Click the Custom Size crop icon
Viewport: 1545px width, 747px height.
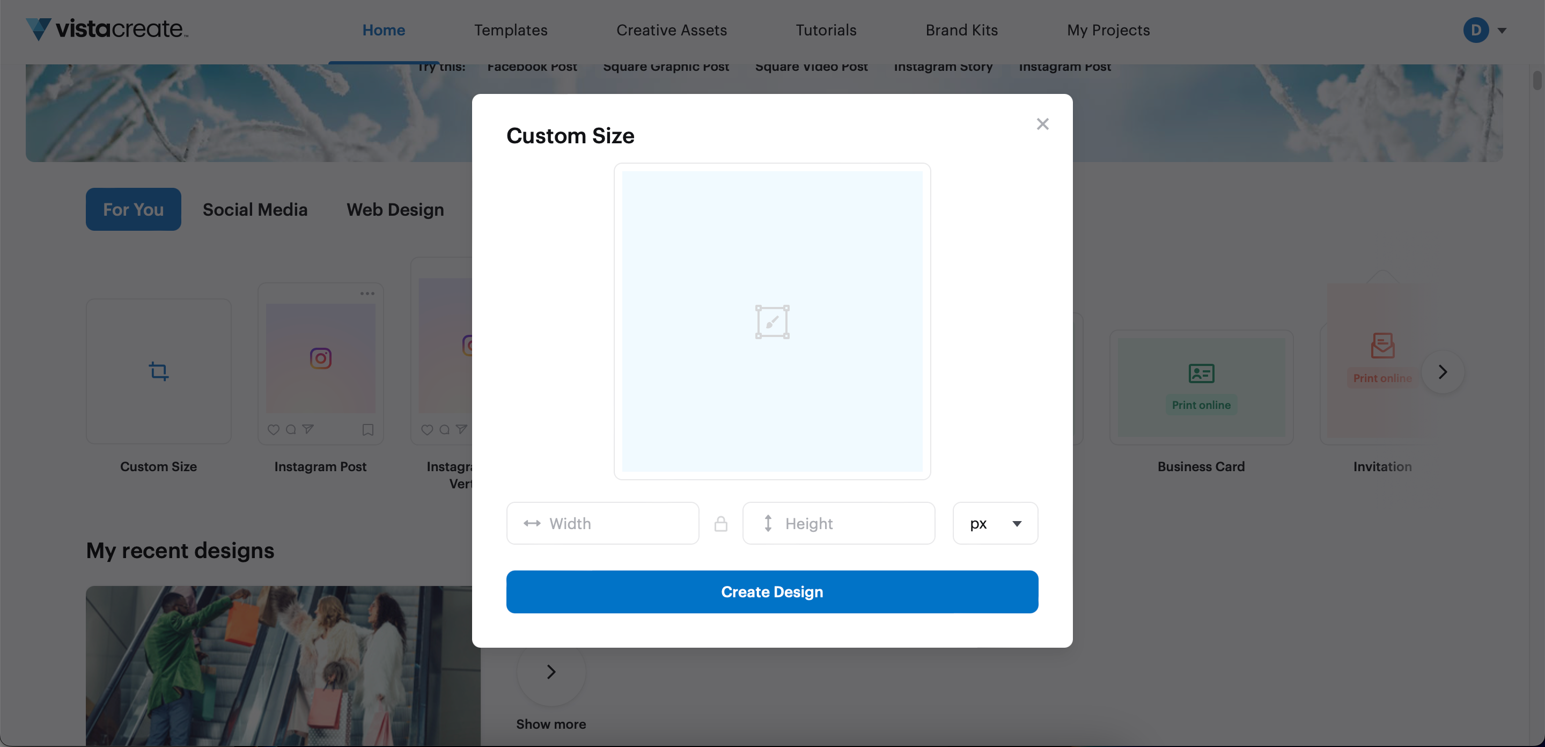click(x=158, y=371)
